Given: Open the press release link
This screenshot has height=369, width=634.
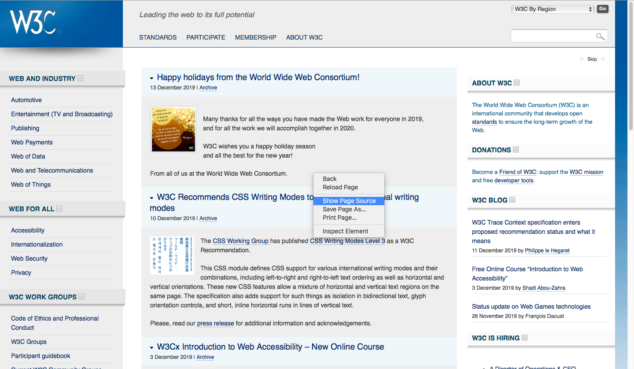Looking at the screenshot, I should point(215,323).
